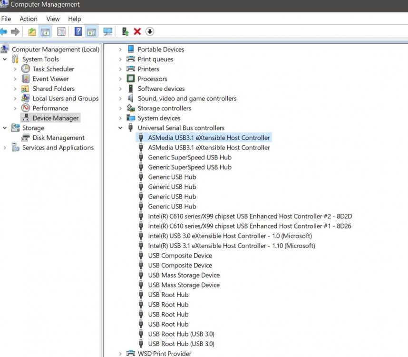Click Scan for hardware changes monitor icon
This screenshot has height=357, width=408.
tap(108, 32)
